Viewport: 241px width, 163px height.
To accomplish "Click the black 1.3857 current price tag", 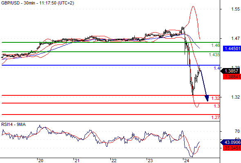I will (x=231, y=71).
